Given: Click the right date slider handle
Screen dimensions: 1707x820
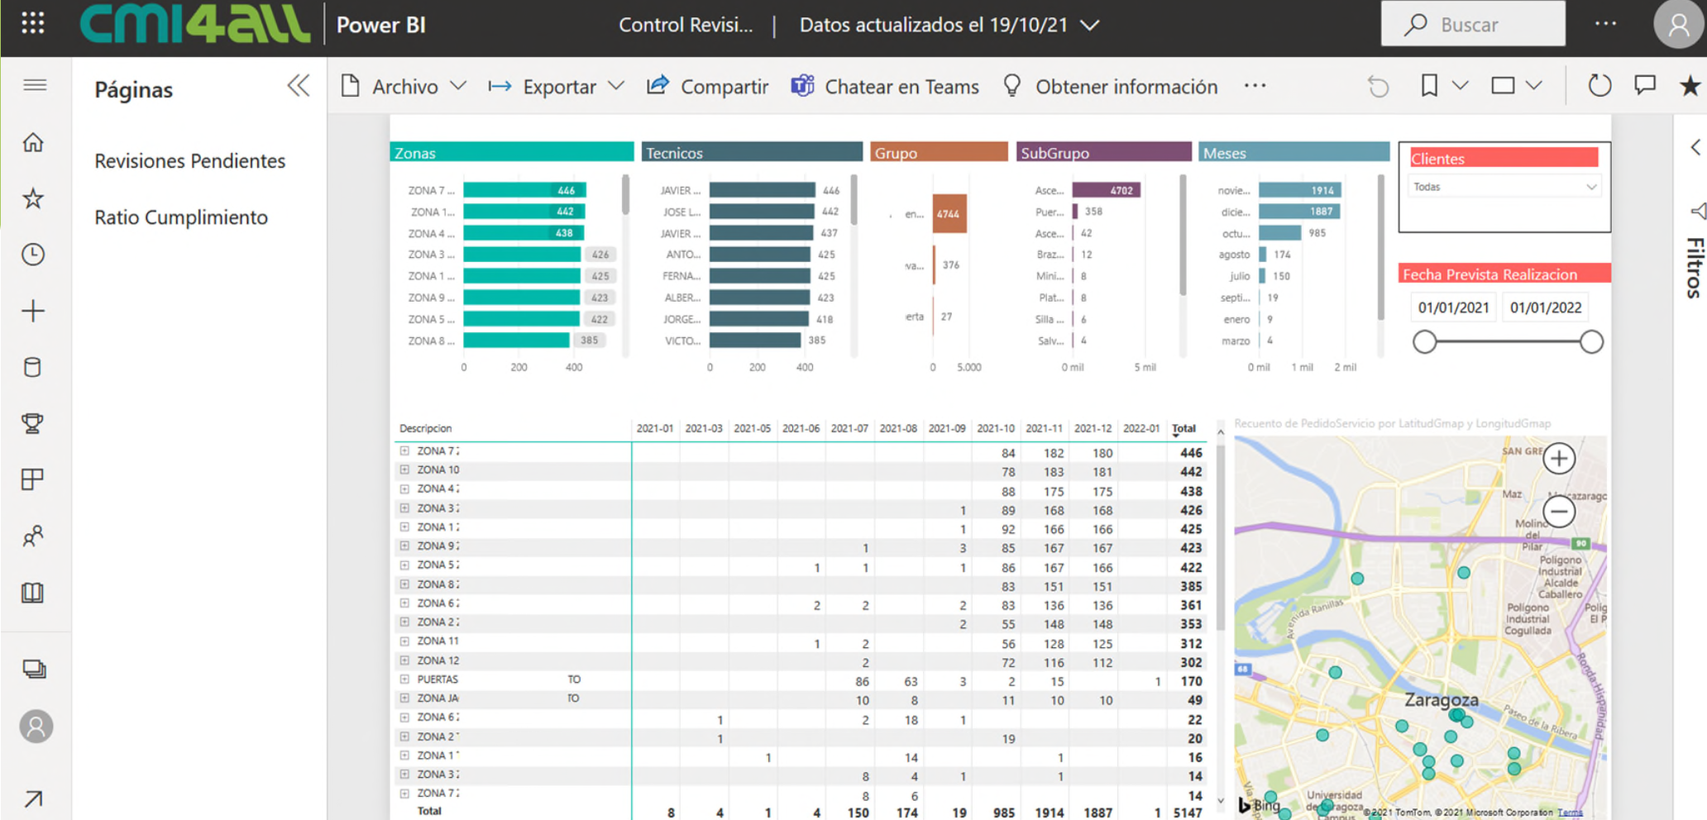Looking at the screenshot, I should tap(1591, 342).
